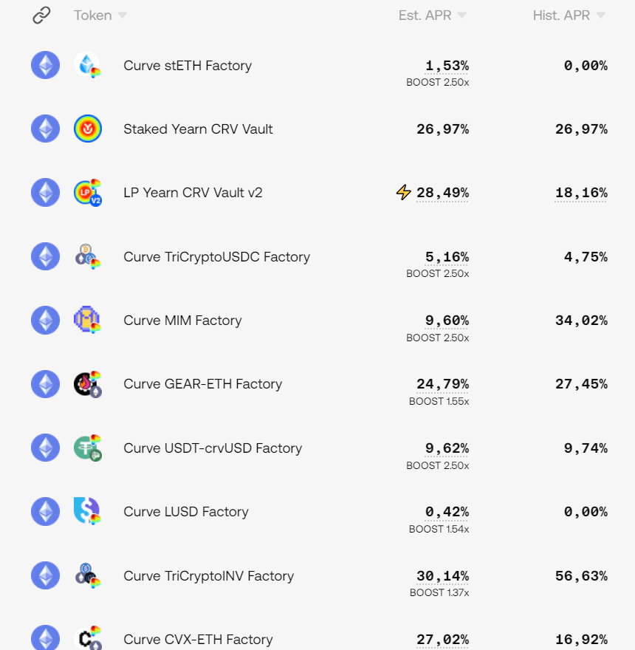
Task: Click the Staked Yearn CRV Vault icon
Action: pos(88,129)
